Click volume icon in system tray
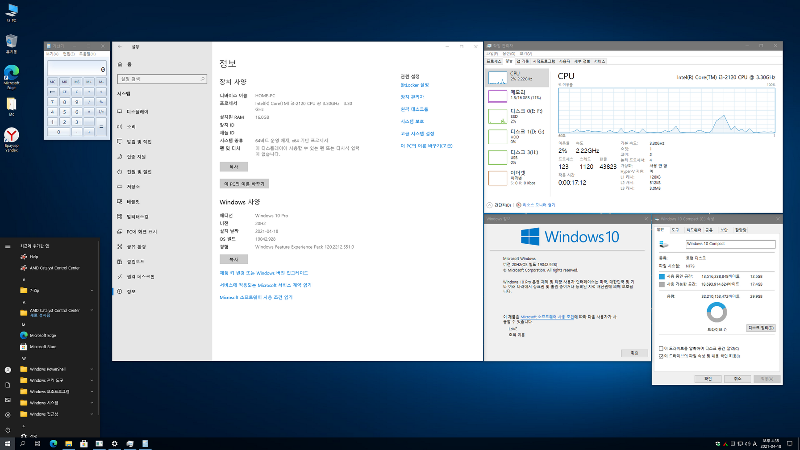This screenshot has width=800, height=450. pyautogui.click(x=748, y=444)
